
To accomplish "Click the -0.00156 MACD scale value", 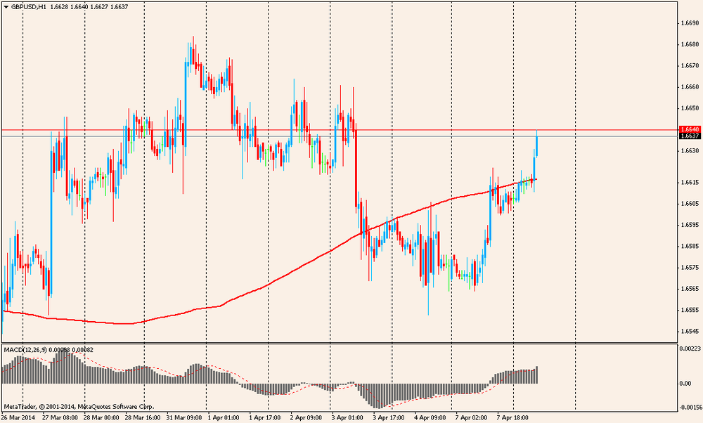I will point(690,408).
